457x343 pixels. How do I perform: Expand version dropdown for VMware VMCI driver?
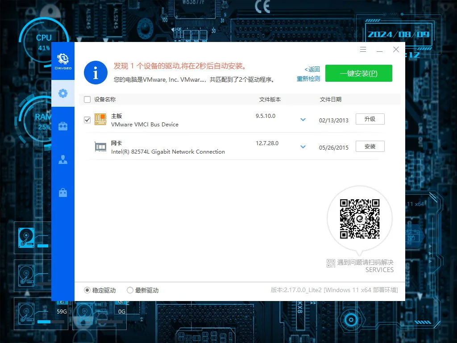coord(303,120)
